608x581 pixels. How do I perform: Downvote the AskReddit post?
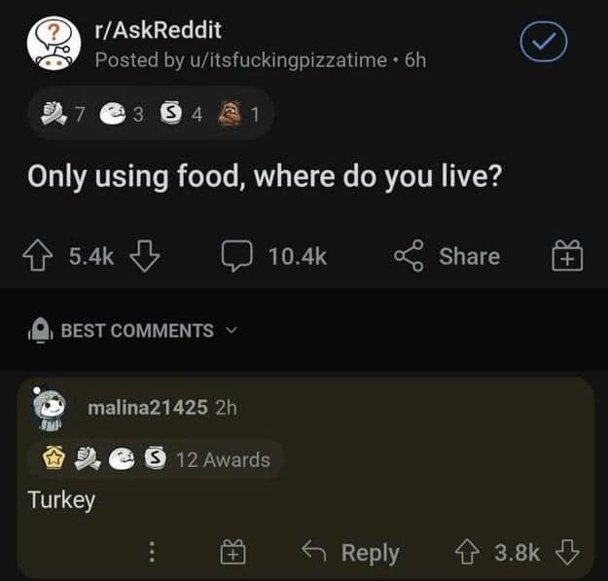coord(143,257)
